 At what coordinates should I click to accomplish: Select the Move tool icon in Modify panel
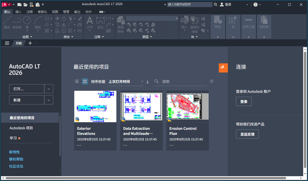point(57,19)
